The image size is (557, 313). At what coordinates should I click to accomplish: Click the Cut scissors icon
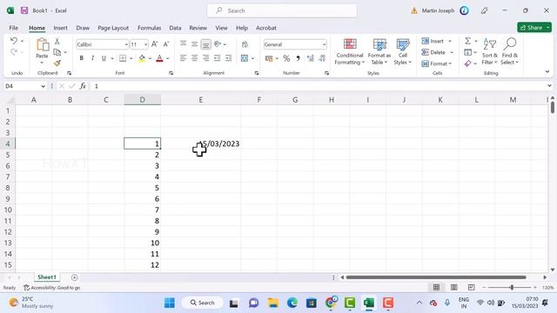(57, 42)
